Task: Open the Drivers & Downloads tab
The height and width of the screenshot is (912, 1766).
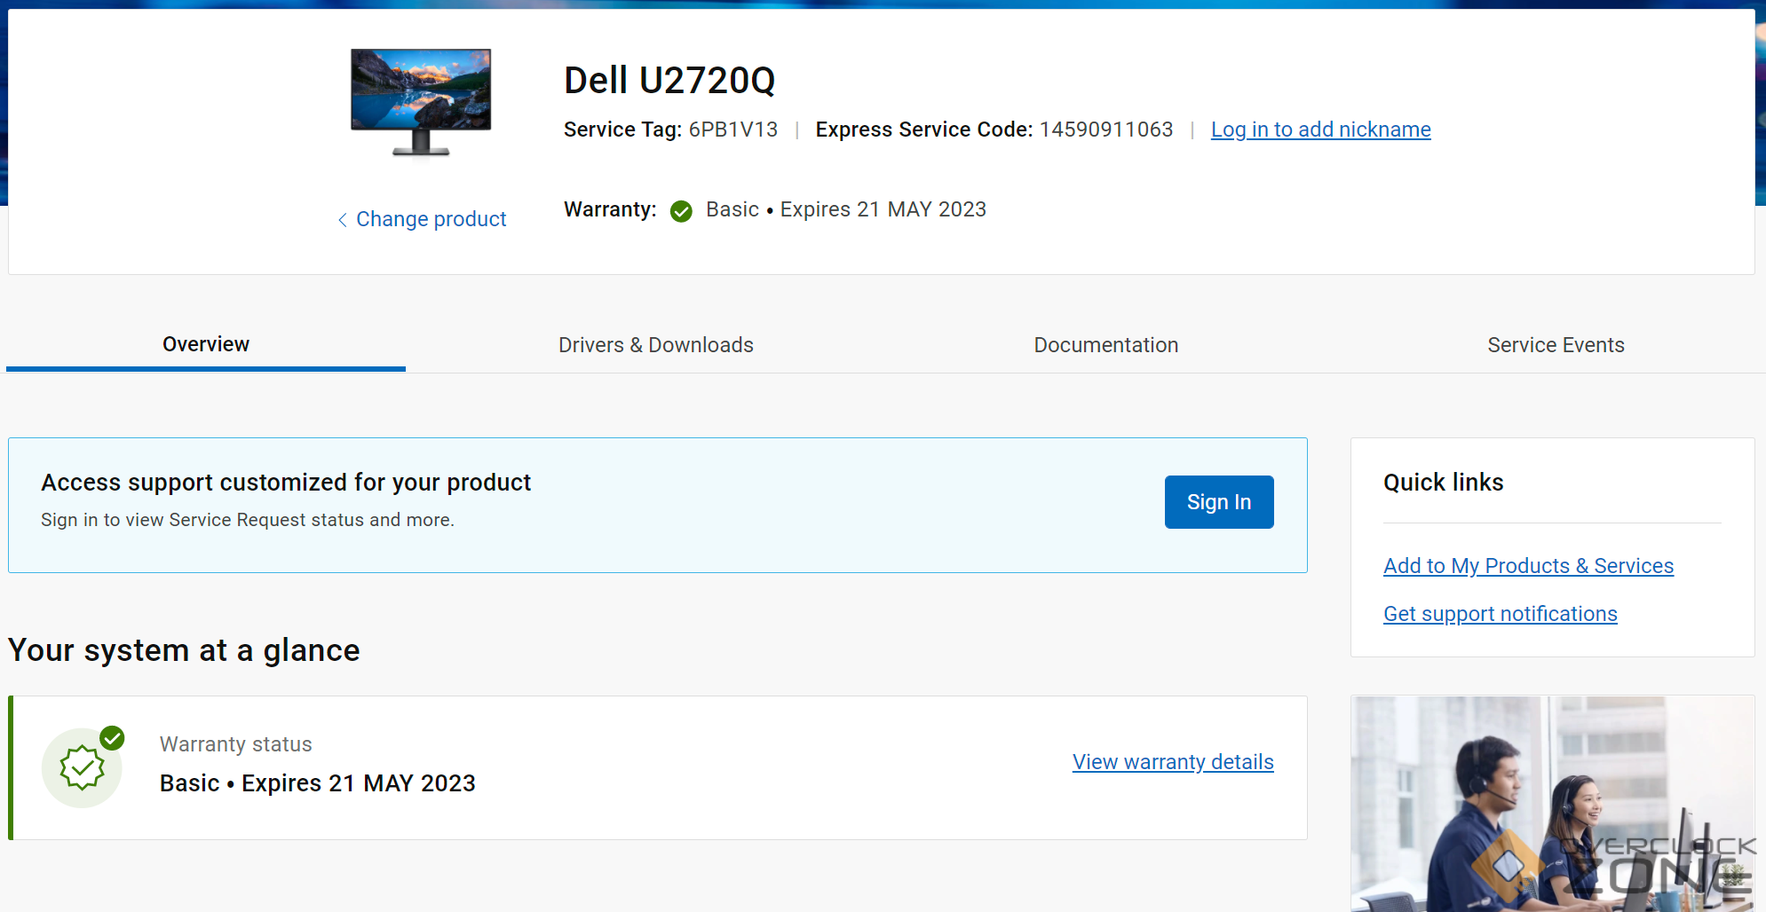Action: point(655,345)
